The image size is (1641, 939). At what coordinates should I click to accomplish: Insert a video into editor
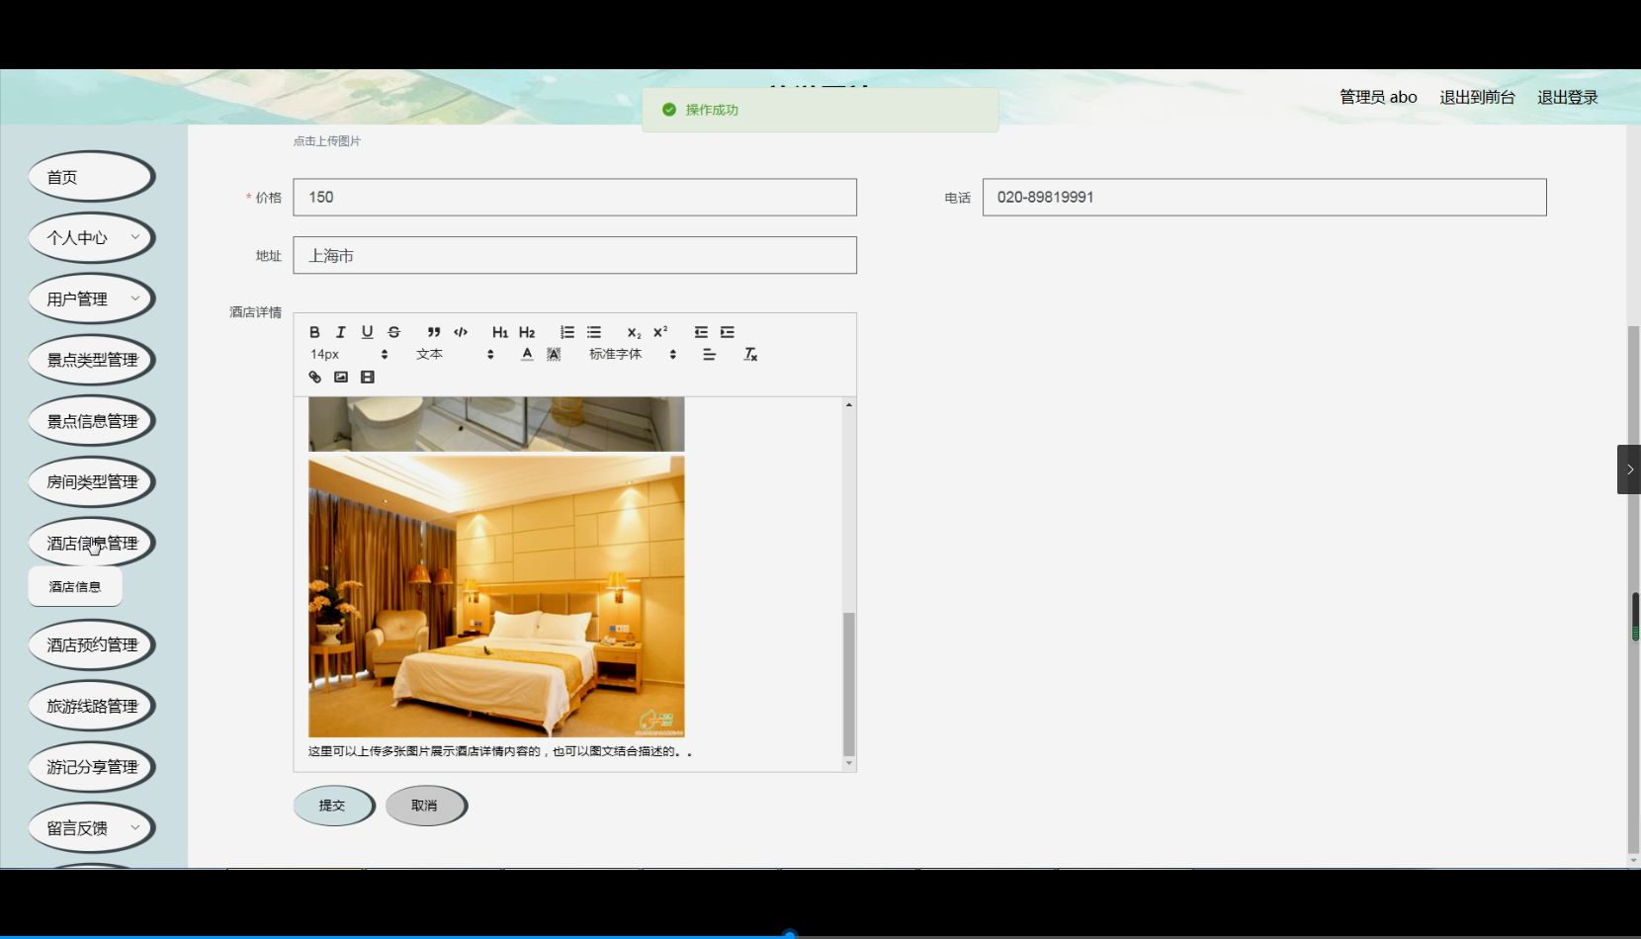point(368,377)
